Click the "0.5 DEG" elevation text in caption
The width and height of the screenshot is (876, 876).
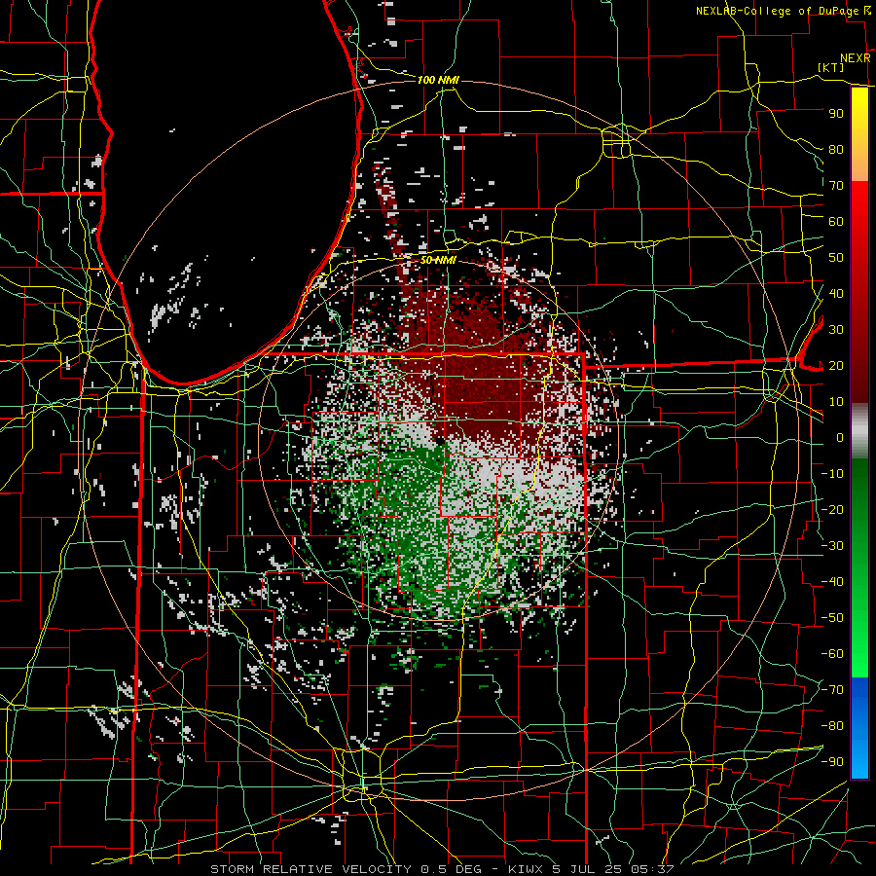click(451, 869)
